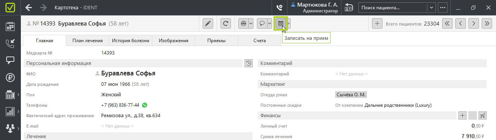
Task: Click the 'Маркетинг' section header
Action: (x=372, y=84)
